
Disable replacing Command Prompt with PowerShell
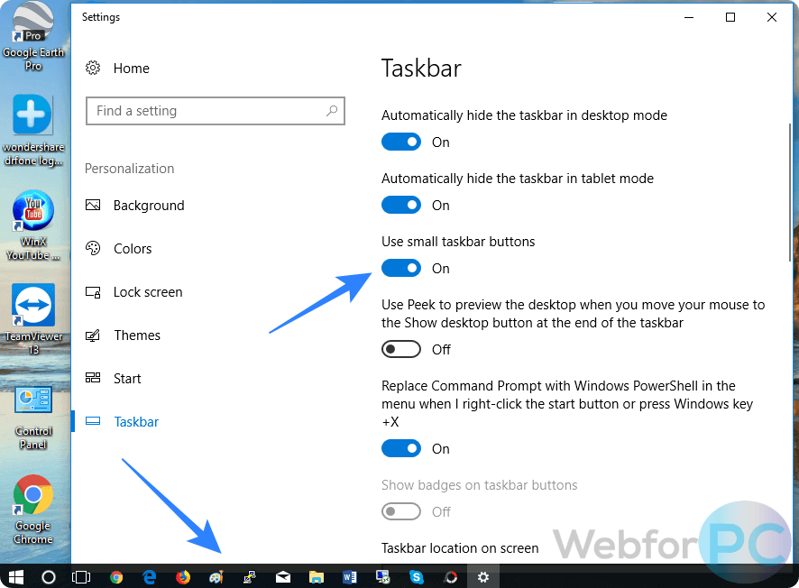(401, 448)
